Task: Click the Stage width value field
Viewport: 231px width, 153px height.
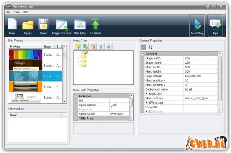Action: [200, 58]
